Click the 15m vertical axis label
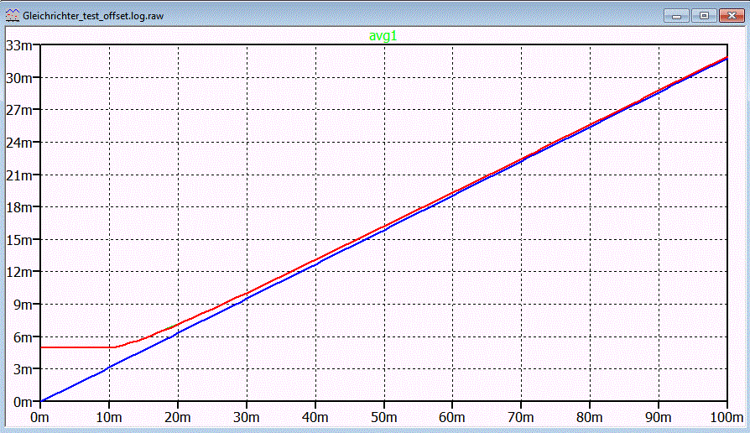The width and height of the screenshot is (750, 433). coord(19,240)
